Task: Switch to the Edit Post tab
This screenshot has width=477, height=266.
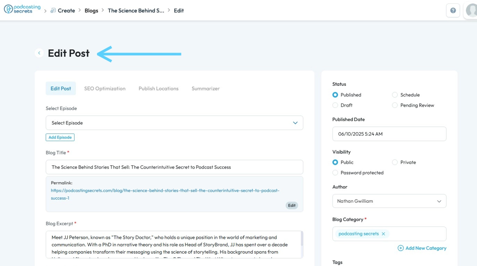Action: coord(61,88)
